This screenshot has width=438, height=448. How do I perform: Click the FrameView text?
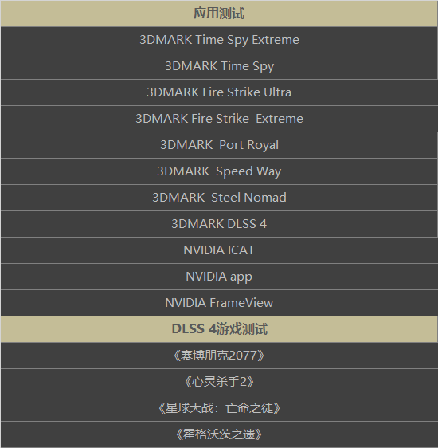(241, 303)
